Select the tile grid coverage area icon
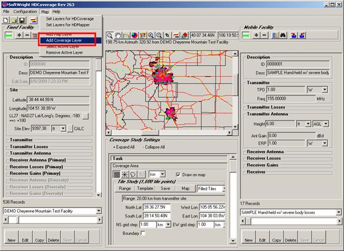 pos(116,175)
